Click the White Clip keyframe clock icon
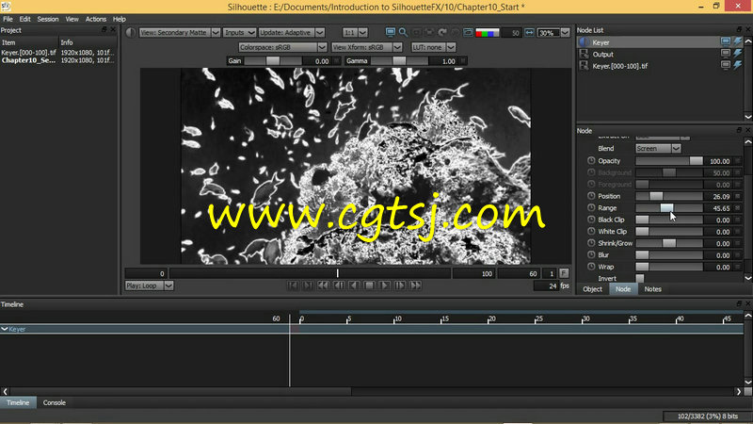 pos(591,231)
